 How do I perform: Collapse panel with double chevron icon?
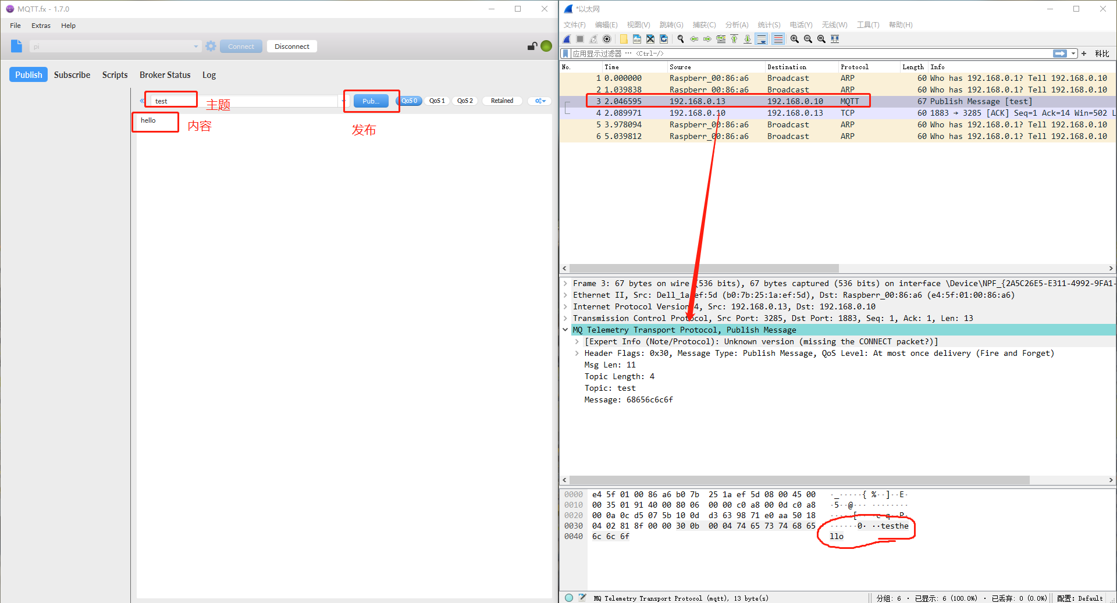pos(142,101)
